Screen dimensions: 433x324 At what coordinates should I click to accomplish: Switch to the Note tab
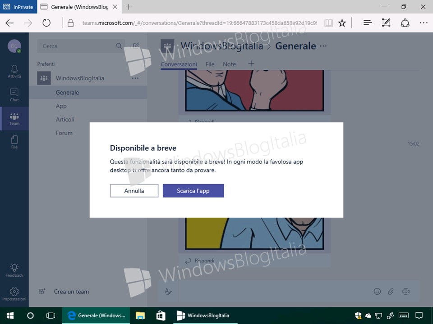pos(229,64)
